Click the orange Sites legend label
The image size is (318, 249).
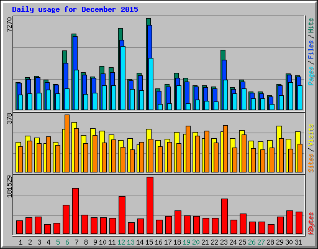(x=311, y=163)
